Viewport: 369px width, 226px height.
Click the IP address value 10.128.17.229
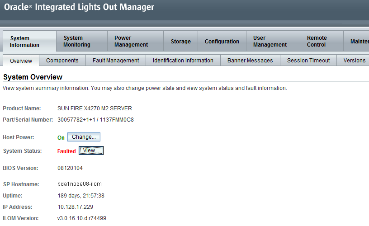76,207
